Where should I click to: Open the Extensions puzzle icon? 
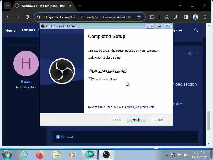tap(152, 17)
